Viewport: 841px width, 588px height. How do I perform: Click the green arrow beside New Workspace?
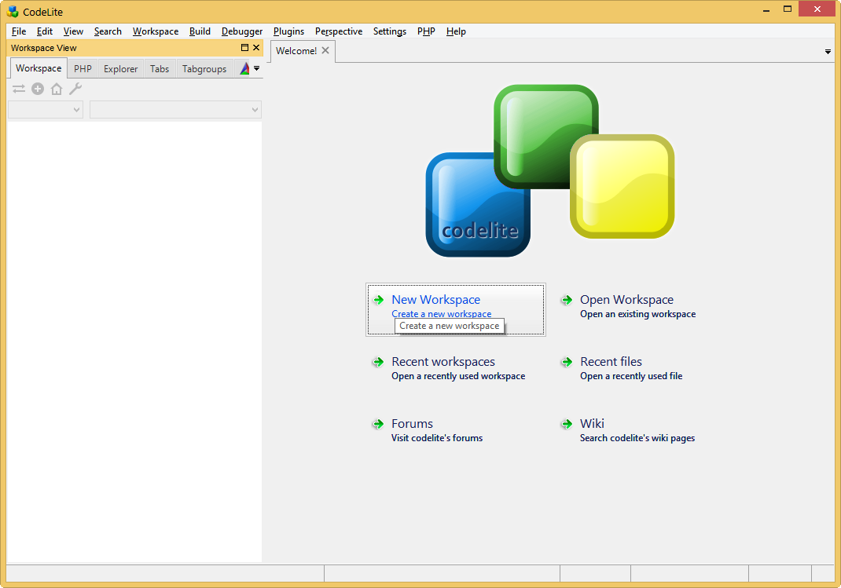pyautogui.click(x=379, y=300)
